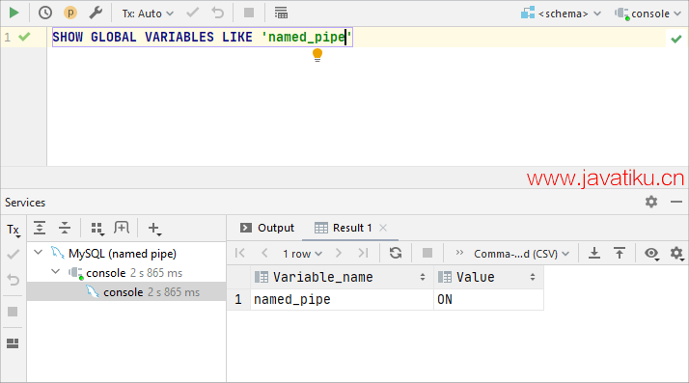
Task: Expand hidden result toolbar items chevron
Action: tap(459, 253)
